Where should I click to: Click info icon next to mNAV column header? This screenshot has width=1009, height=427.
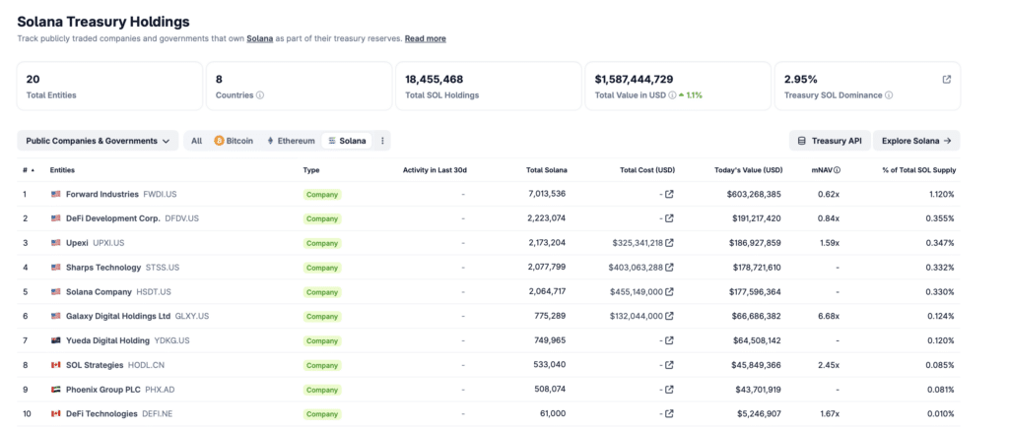click(x=838, y=170)
